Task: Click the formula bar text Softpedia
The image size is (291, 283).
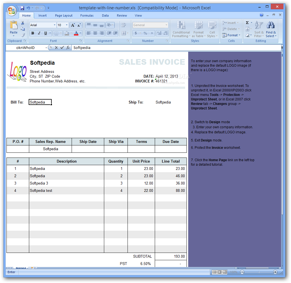Action: pos(82,48)
